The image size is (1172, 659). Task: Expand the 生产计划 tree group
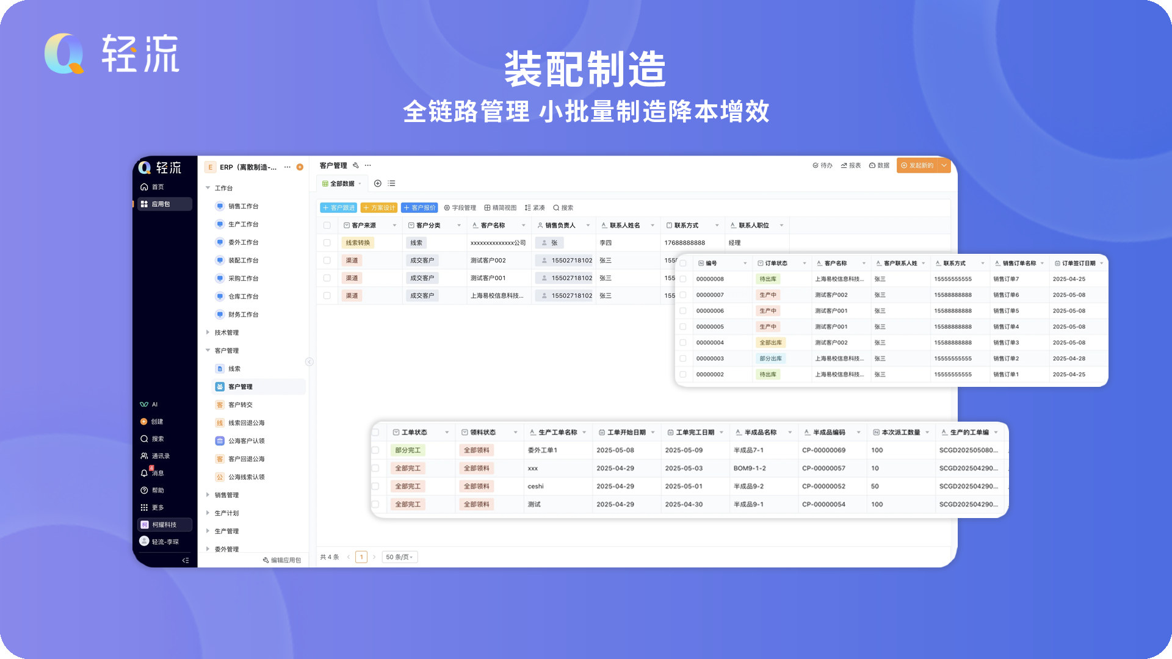[208, 513]
